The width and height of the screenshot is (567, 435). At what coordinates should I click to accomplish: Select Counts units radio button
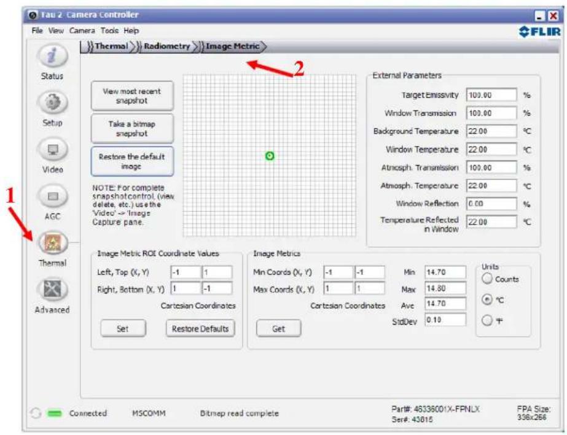point(487,279)
